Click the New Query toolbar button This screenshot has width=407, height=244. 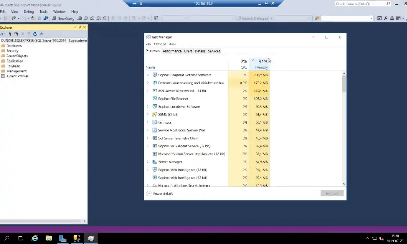63,18
